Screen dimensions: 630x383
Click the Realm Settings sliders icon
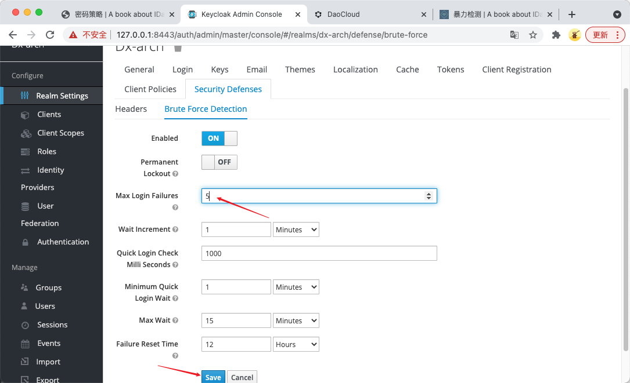pyautogui.click(x=25, y=96)
